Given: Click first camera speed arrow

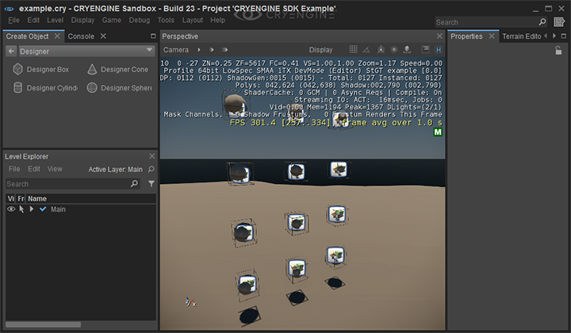Looking at the screenshot, I should click(199, 49).
